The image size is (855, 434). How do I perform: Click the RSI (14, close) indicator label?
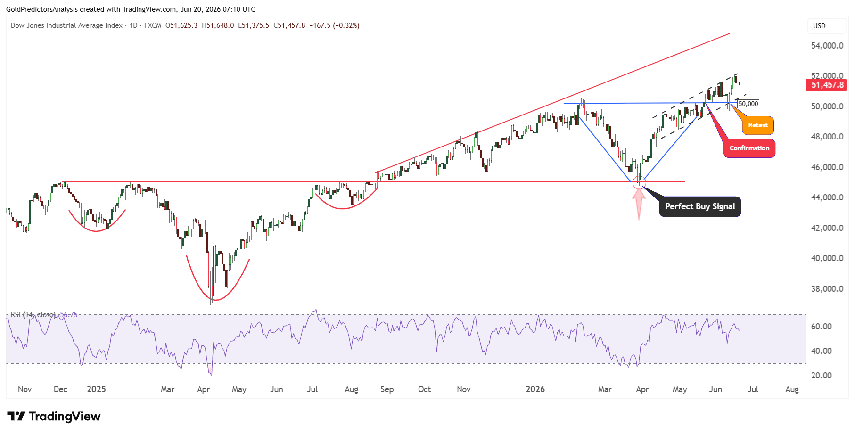click(33, 315)
